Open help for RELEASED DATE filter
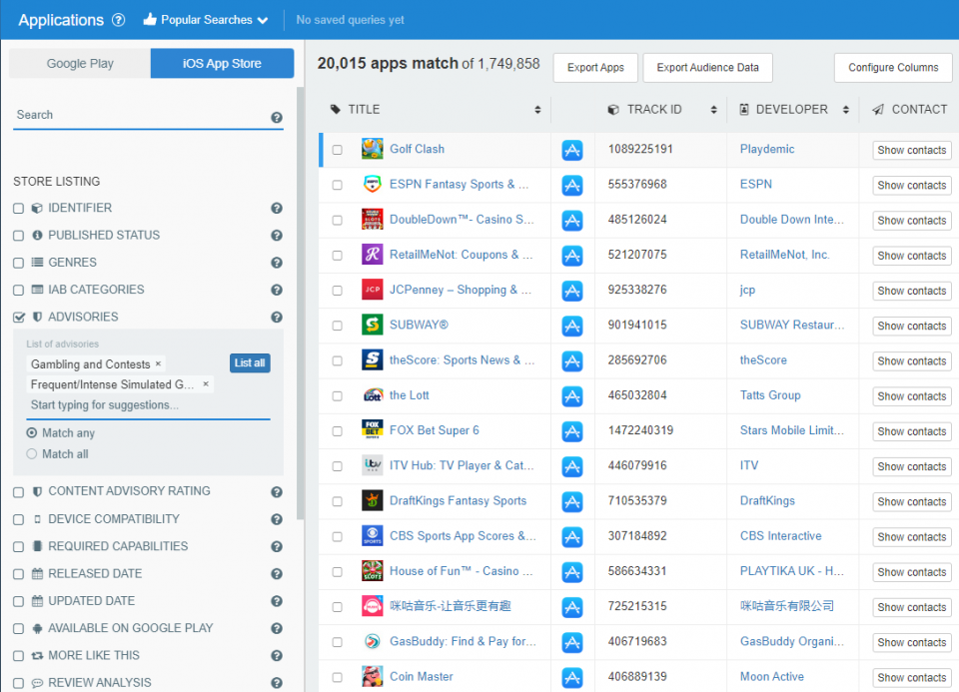This screenshot has height=692, width=959. (x=277, y=574)
